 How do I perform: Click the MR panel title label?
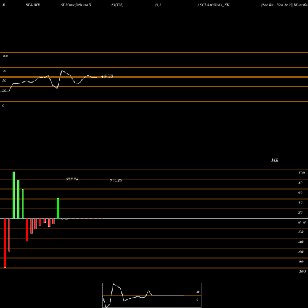click(x=275, y=160)
